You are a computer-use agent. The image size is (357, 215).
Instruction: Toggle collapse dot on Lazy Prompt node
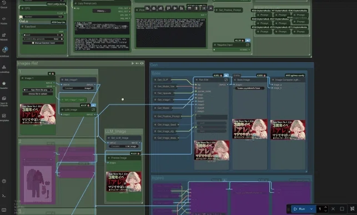coord(76,3)
